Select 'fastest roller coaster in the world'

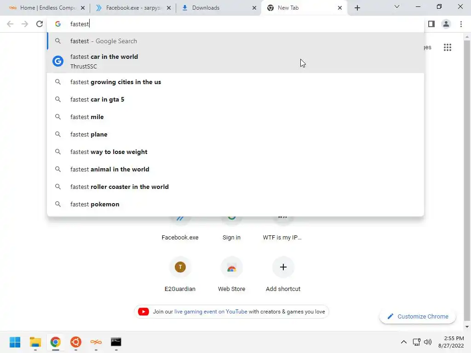point(235,187)
